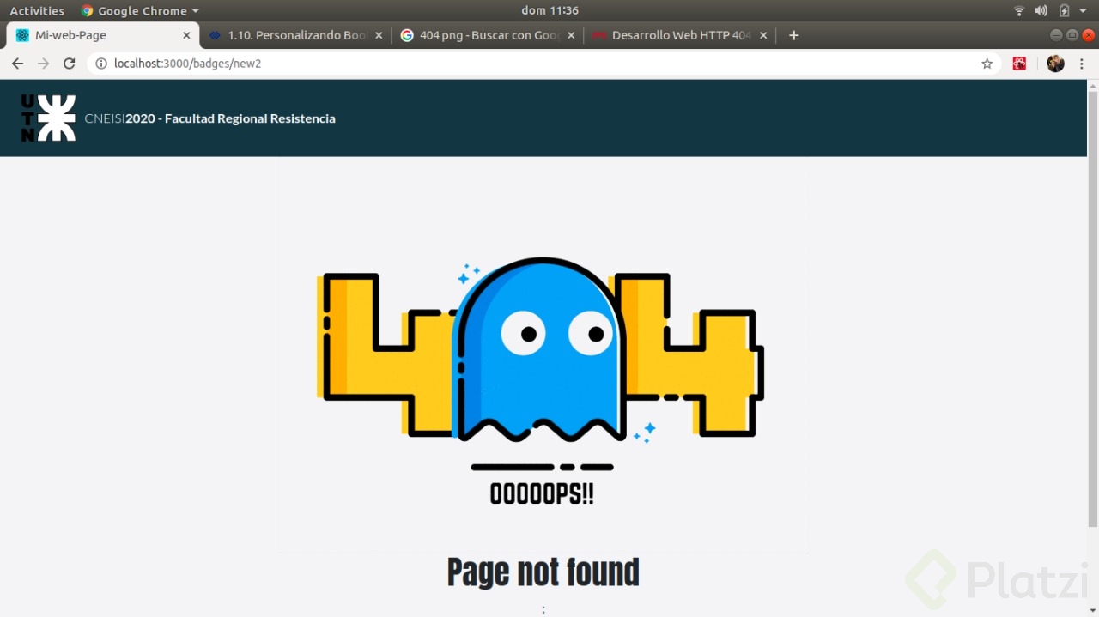Switch to the 1.10. Personalizando Boo tab
The width and height of the screenshot is (1099, 617).
pos(295,35)
